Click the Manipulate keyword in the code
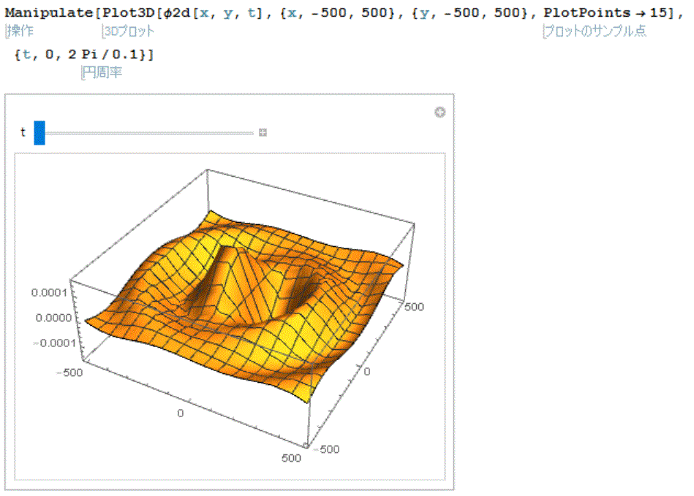 coord(49,13)
